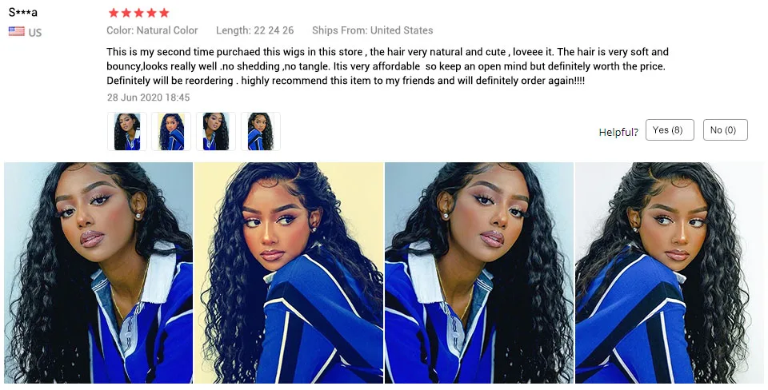The height and width of the screenshot is (390, 768).
Task: Vote No (0) on review helpfulness
Action: [x=726, y=129]
